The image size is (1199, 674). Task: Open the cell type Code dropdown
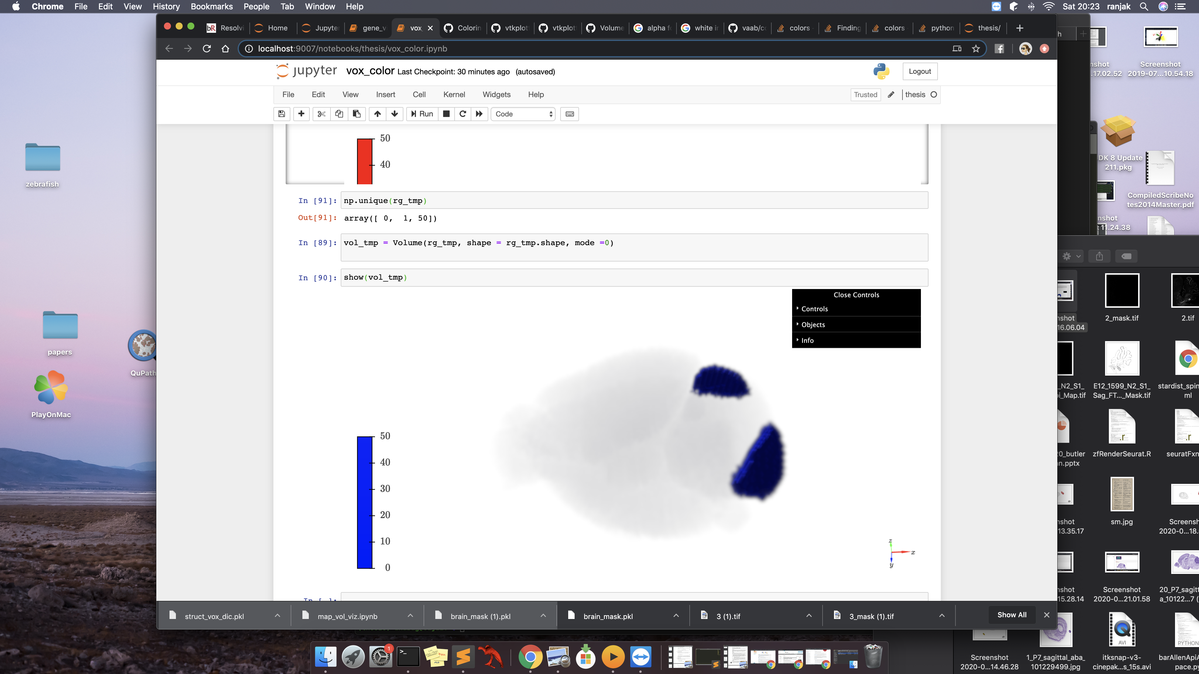click(523, 114)
